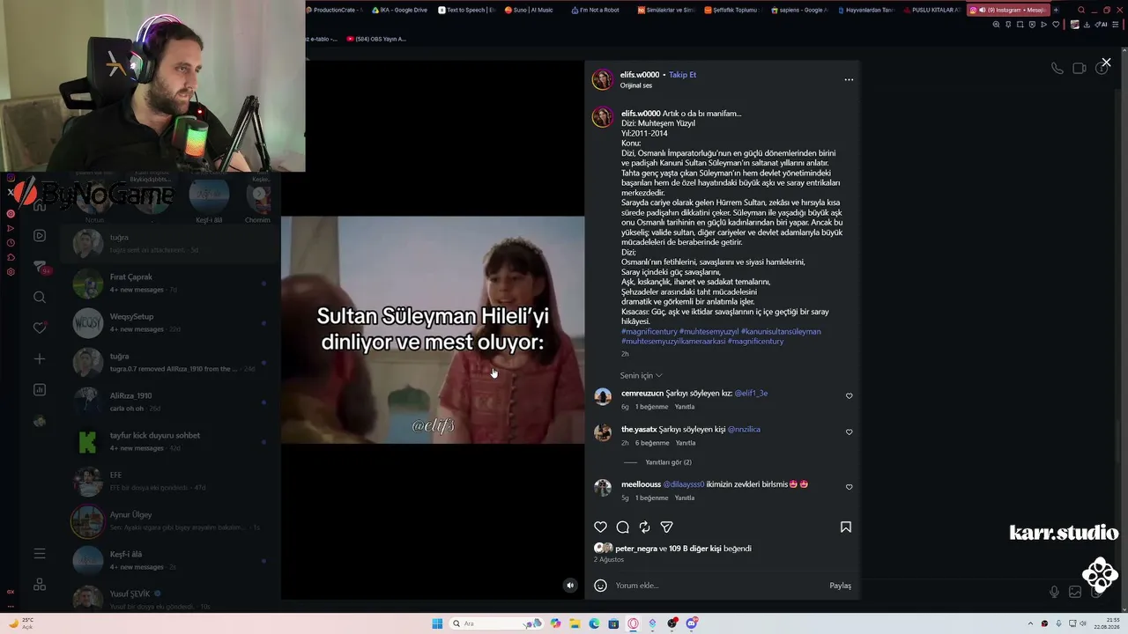Expand 'Yanıtları gör (2)' replies
The image size is (1128, 634).
pos(668,462)
